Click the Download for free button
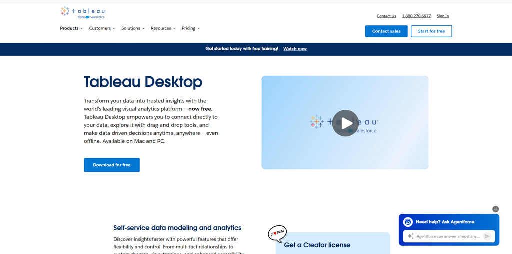This screenshot has width=512, height=254. point(112,165)
